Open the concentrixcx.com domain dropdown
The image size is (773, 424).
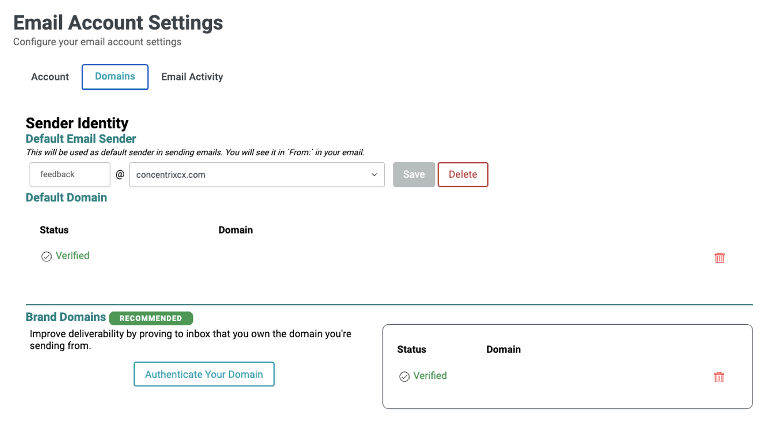pyautogui.click(x=257, y=174)
